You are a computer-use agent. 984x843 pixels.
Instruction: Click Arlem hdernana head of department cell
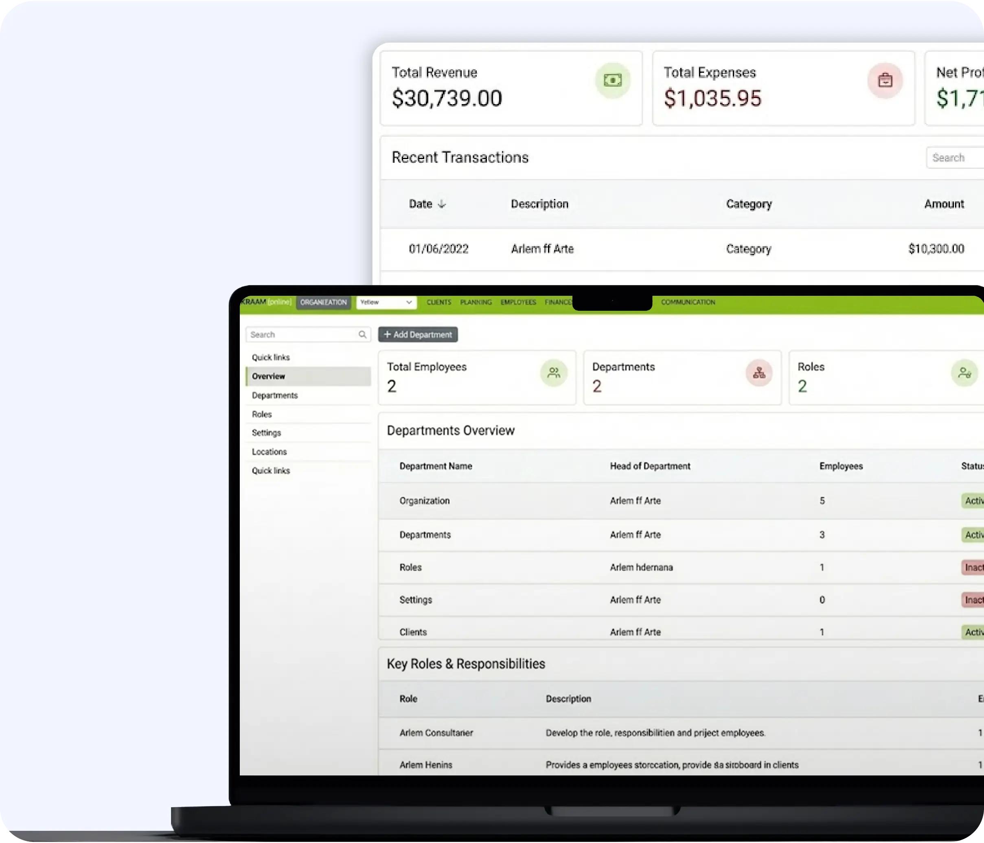642,568
